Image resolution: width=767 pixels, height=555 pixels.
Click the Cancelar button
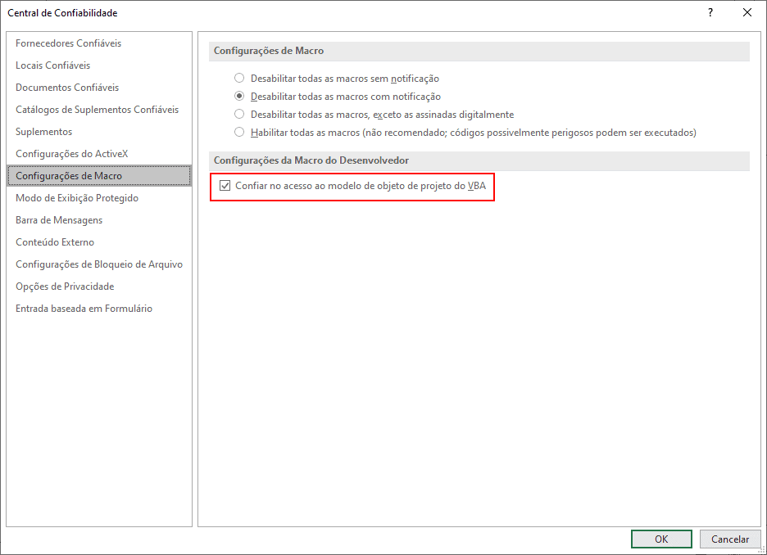pyautogui.click(x=729, y=539)
